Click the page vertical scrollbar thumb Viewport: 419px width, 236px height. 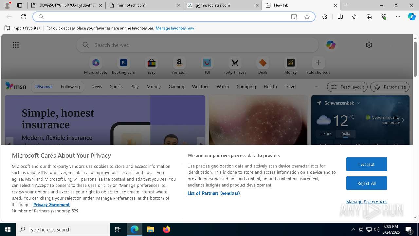click(x=415, y=59)
